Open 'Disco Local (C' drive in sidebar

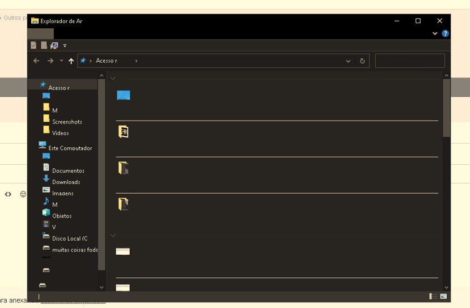[70, 238]
